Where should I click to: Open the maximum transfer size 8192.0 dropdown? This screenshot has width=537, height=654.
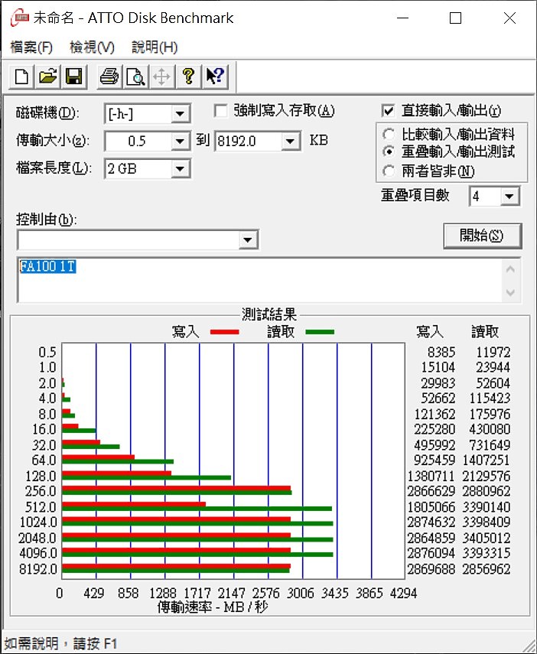point(291,142)
